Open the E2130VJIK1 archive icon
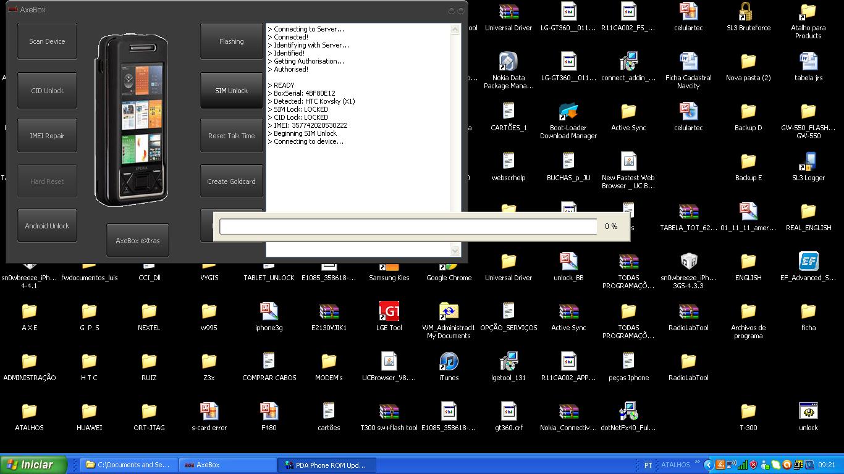 (x=329, y=317)
